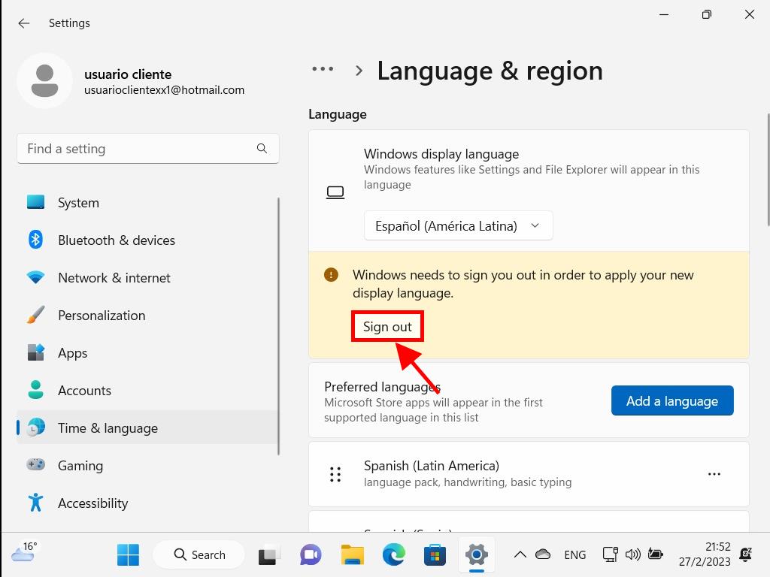770x577 pixels.
Task: Click the search magnifier in Find a setting
Action: (262, 149)
